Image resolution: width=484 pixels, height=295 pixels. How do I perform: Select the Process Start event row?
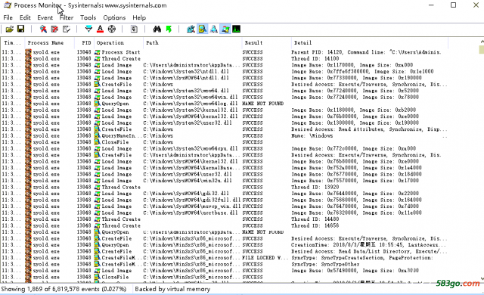[225, 52]
